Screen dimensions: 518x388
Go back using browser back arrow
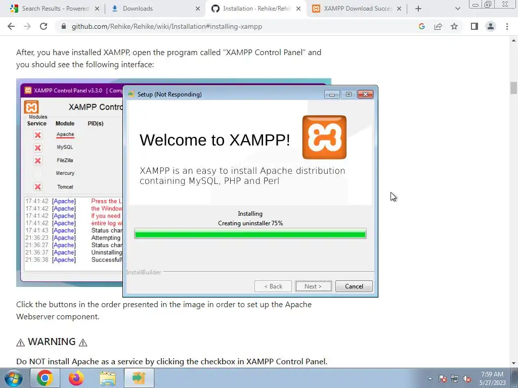[11, 26]
